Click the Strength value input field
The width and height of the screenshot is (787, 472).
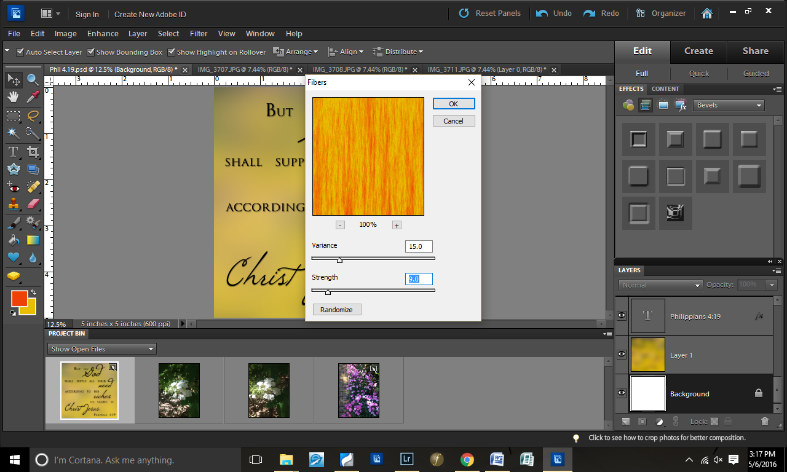click(x=418, y=278)
